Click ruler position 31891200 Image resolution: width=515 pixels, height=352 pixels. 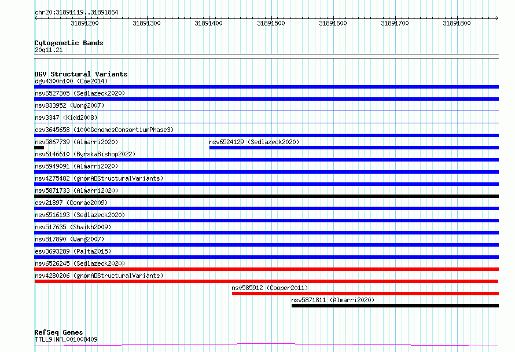tap(84, 23)
